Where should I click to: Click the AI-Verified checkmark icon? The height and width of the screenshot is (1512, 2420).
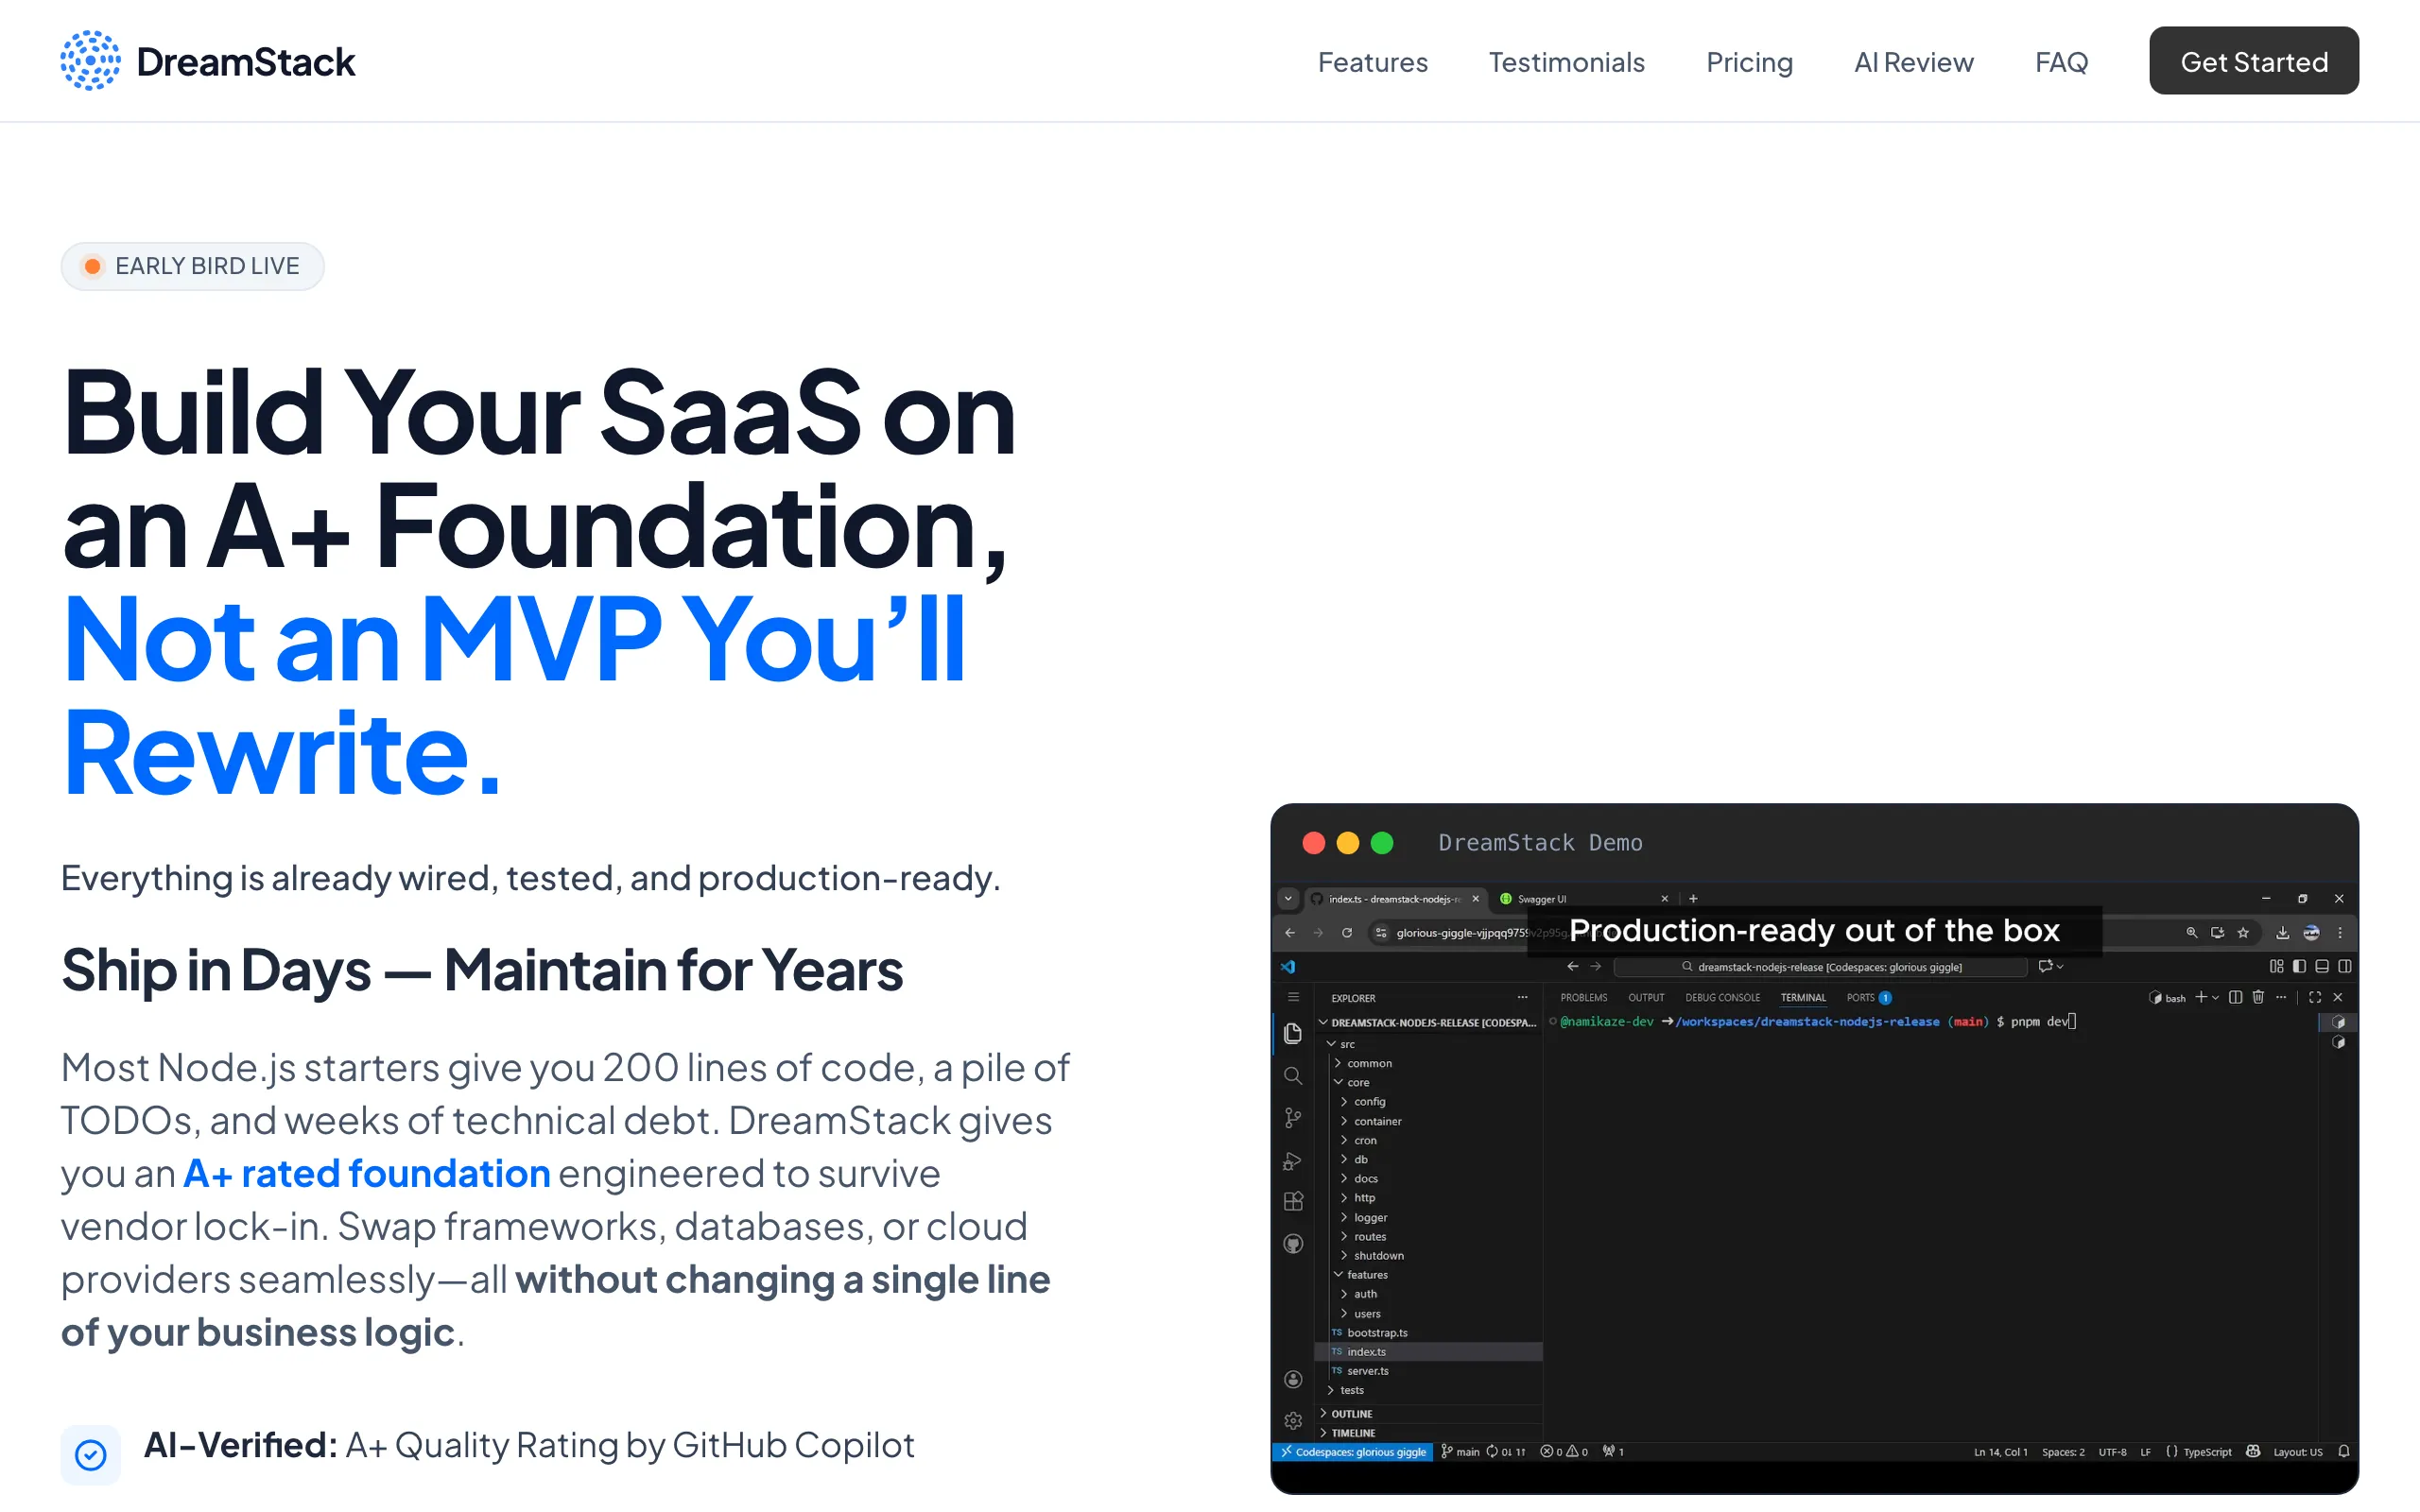pyautogui.click(x=90, y=1454)
